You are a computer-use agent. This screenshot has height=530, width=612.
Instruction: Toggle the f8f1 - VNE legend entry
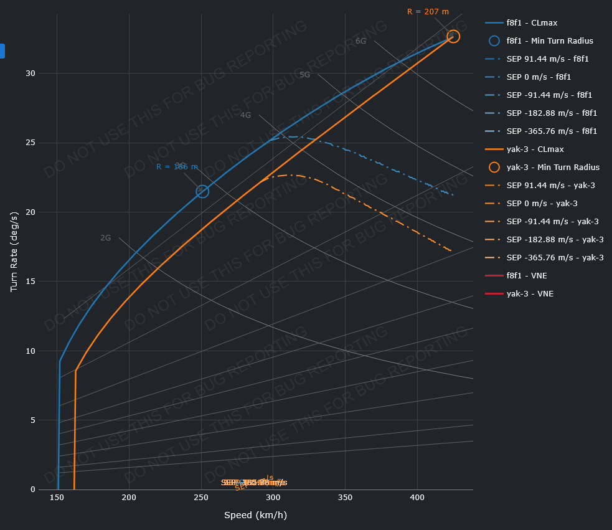527,275
